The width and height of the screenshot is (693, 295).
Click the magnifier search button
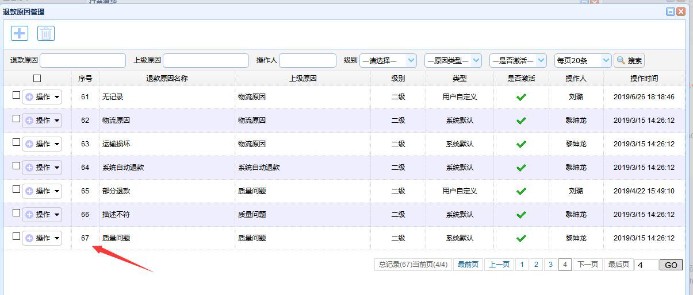point(629,60)
